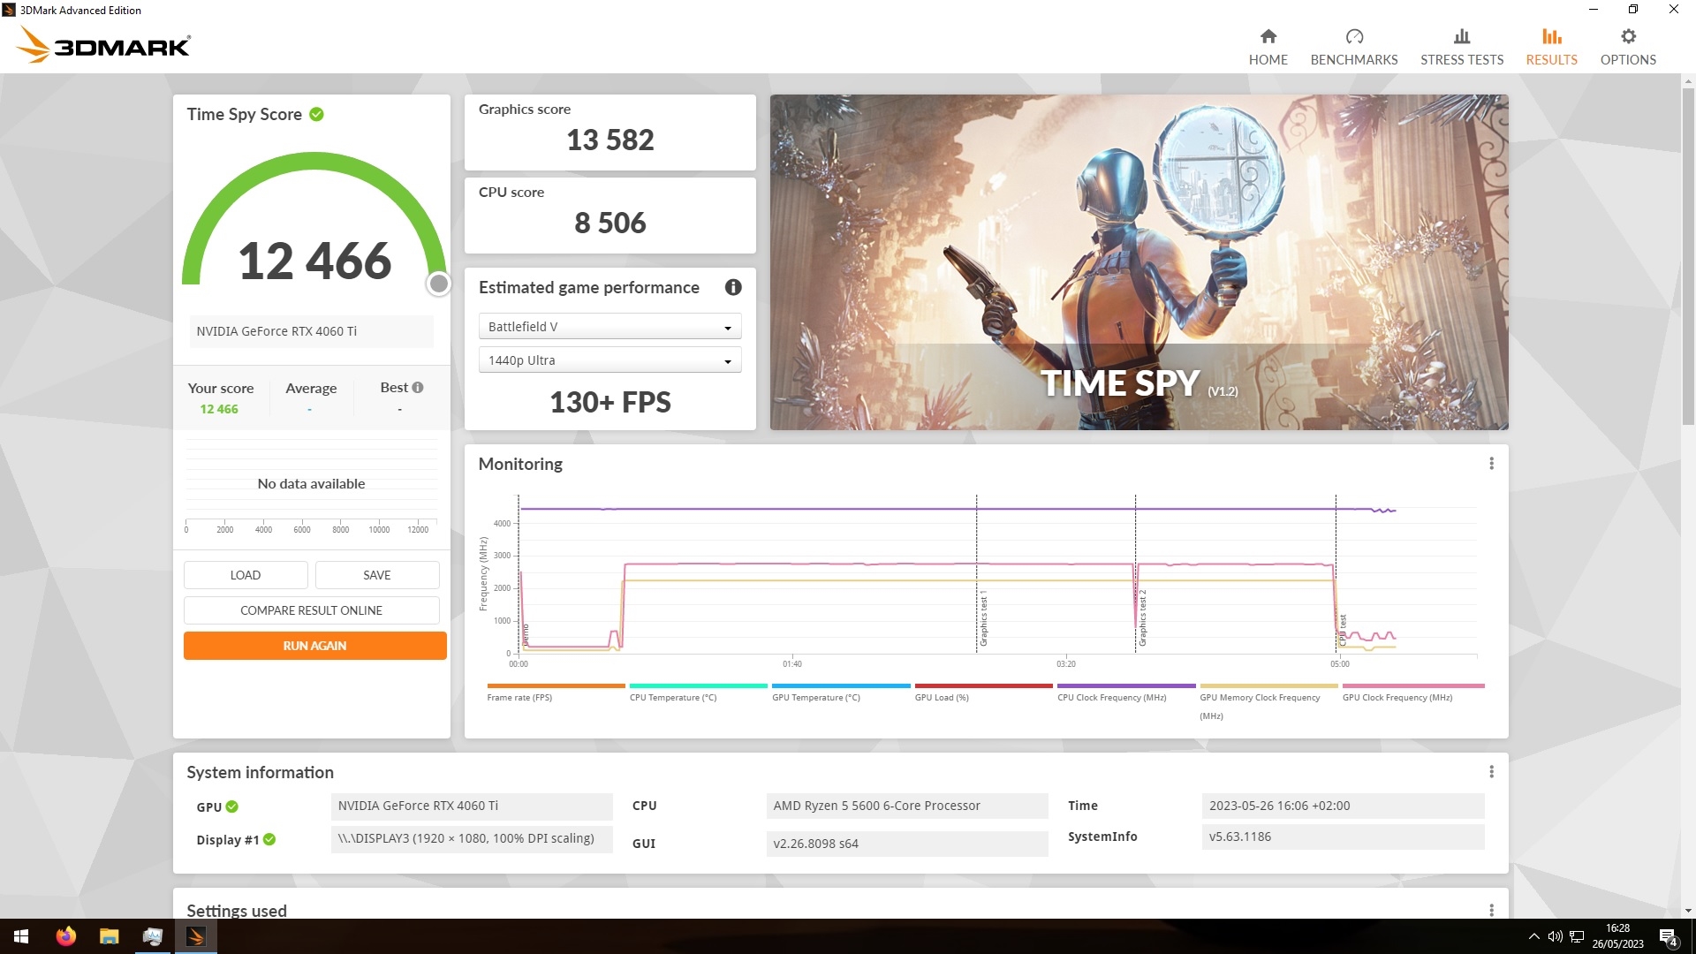Click the 3DMark taskbar icon
The height and width of the screenshot is (954, 1696).
[196, 936]
